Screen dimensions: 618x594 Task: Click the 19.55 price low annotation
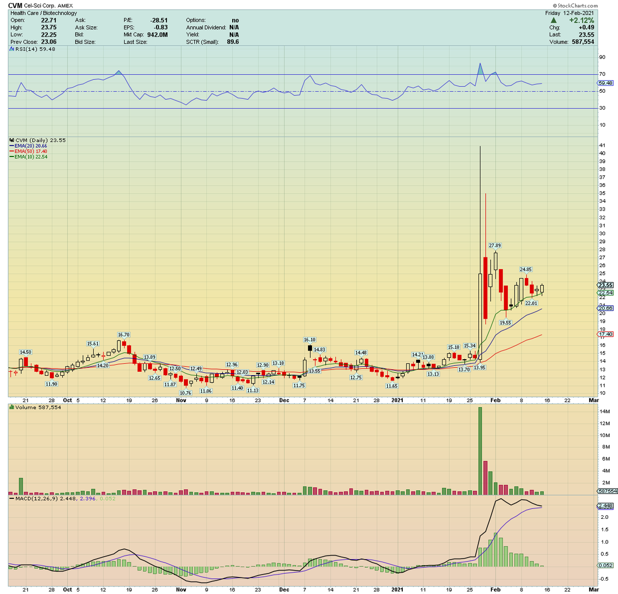[x=505, y=323]
